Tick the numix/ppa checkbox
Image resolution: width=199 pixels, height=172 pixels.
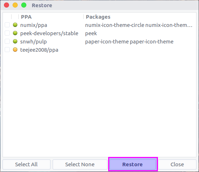pos(7,25)
